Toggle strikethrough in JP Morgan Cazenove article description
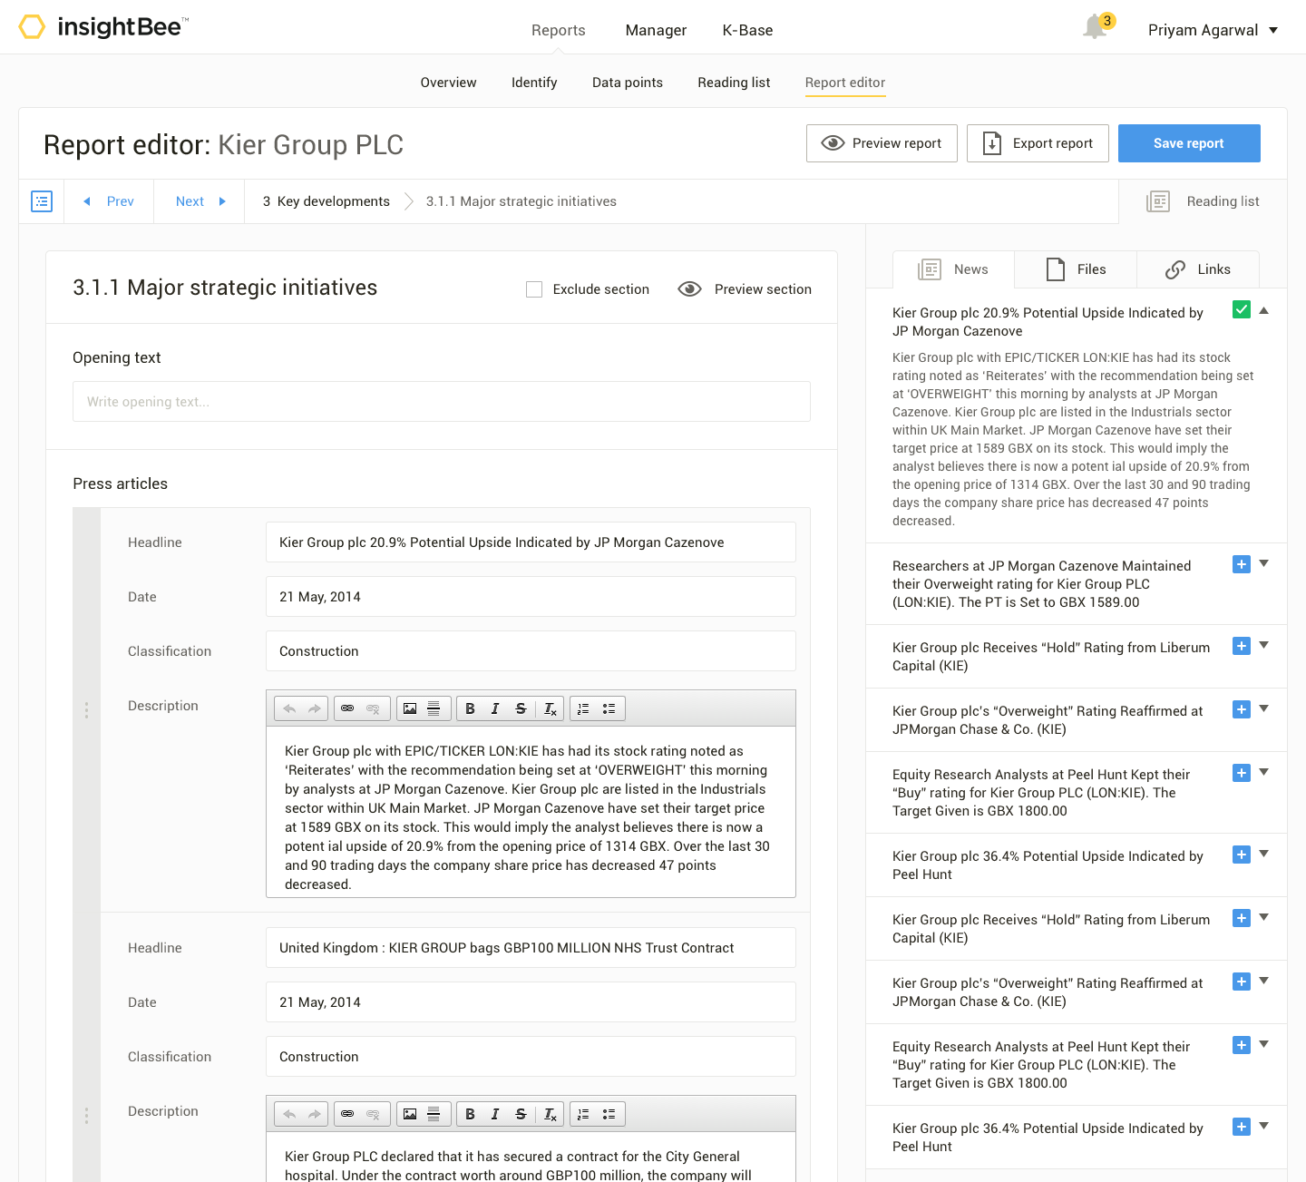1306x1182 pixels. (x=521, y=708)
